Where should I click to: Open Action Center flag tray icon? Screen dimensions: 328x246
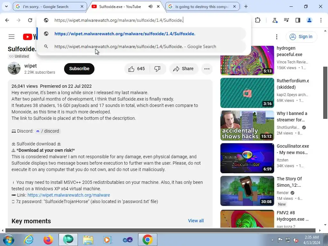pyautogui.click(x=280, y=240)
